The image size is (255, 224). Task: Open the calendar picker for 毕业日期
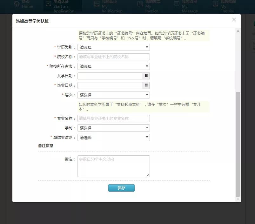point(146,85)
